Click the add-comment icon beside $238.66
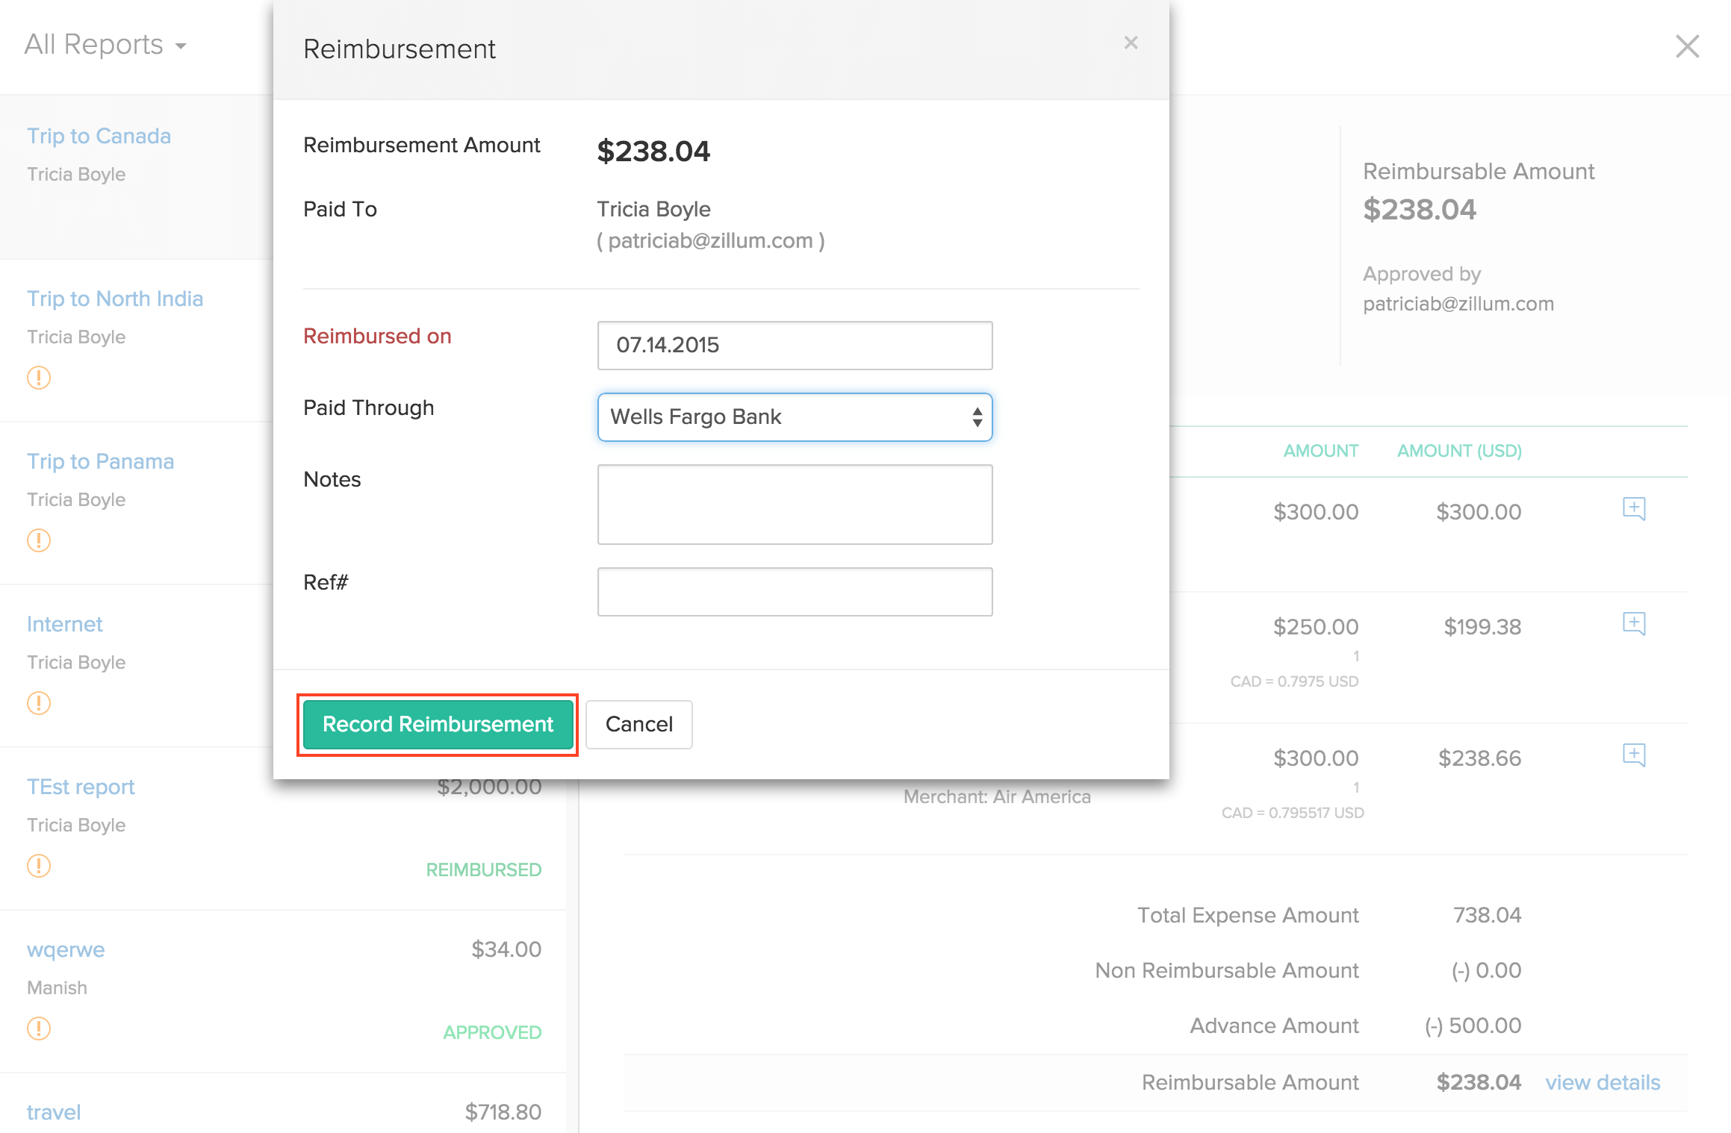The width and height of the screenshot is (1731, 1133). pyautogui.click(x=1635, y=755)
